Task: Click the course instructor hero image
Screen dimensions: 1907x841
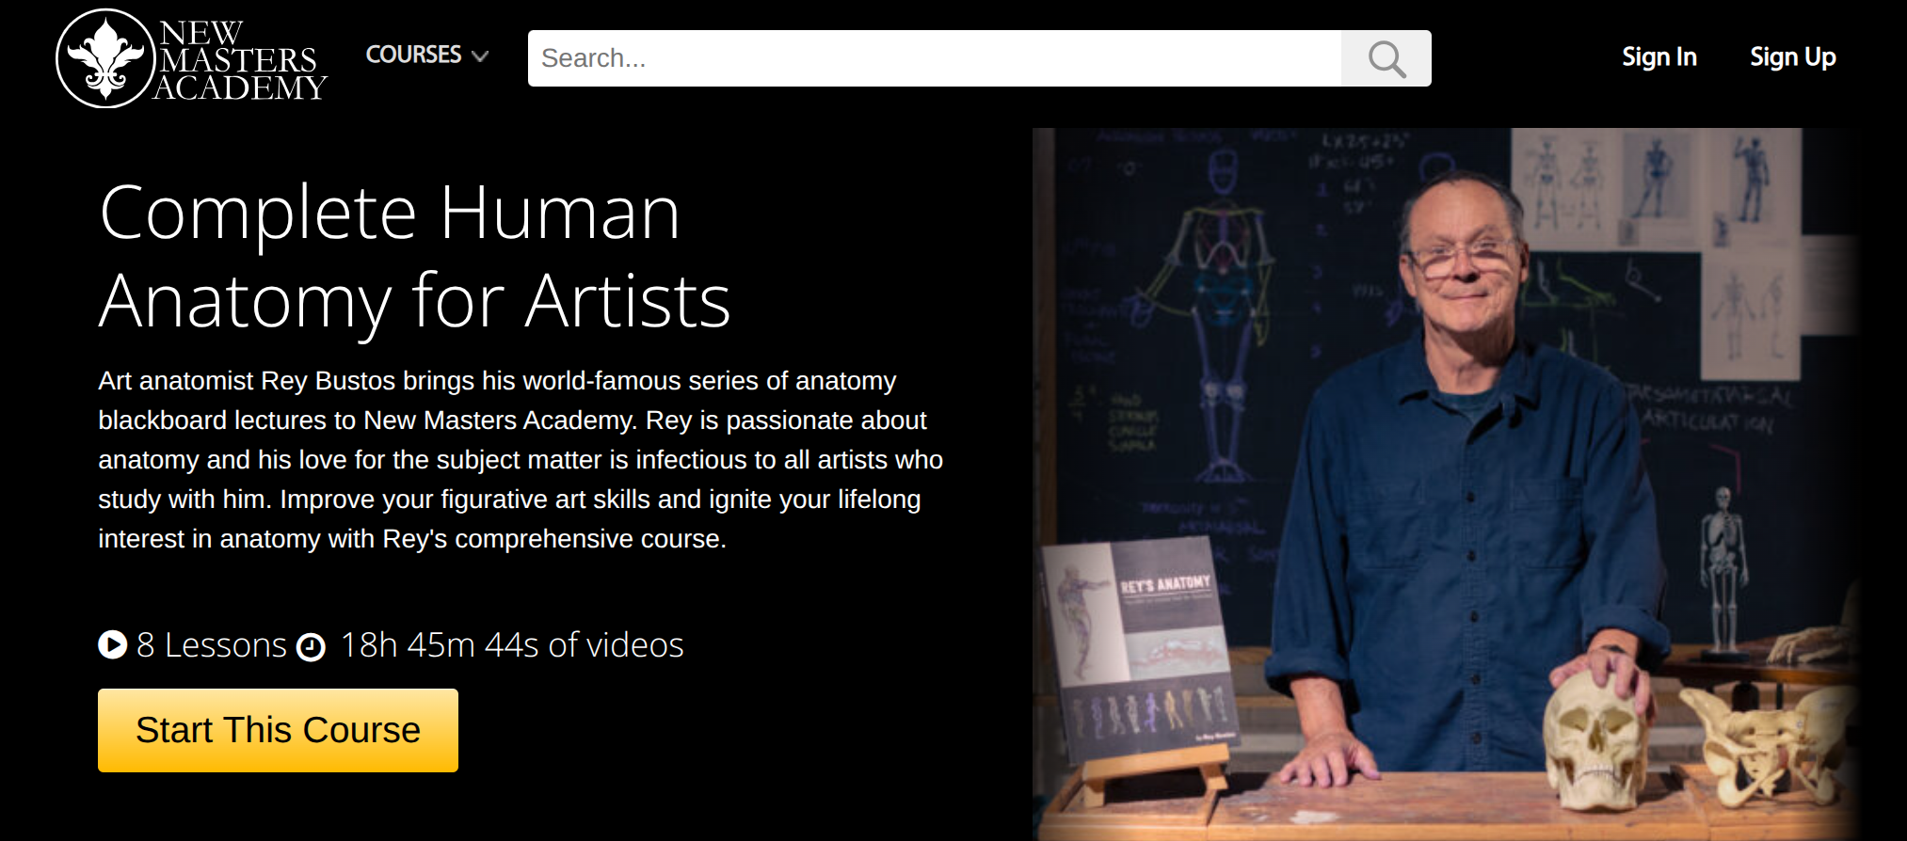Action: click(1446, 484)
